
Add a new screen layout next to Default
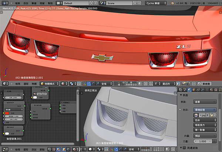[92, 3]
